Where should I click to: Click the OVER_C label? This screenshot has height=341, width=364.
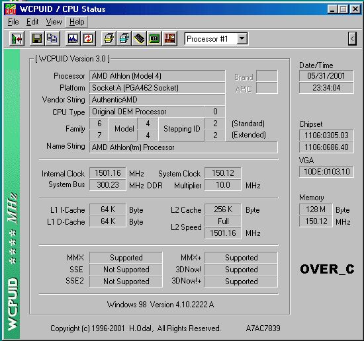point(327,270)
